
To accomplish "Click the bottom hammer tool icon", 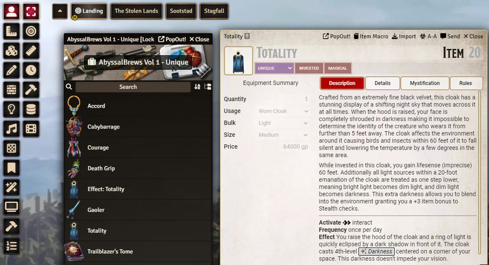I will coord(12,226).
